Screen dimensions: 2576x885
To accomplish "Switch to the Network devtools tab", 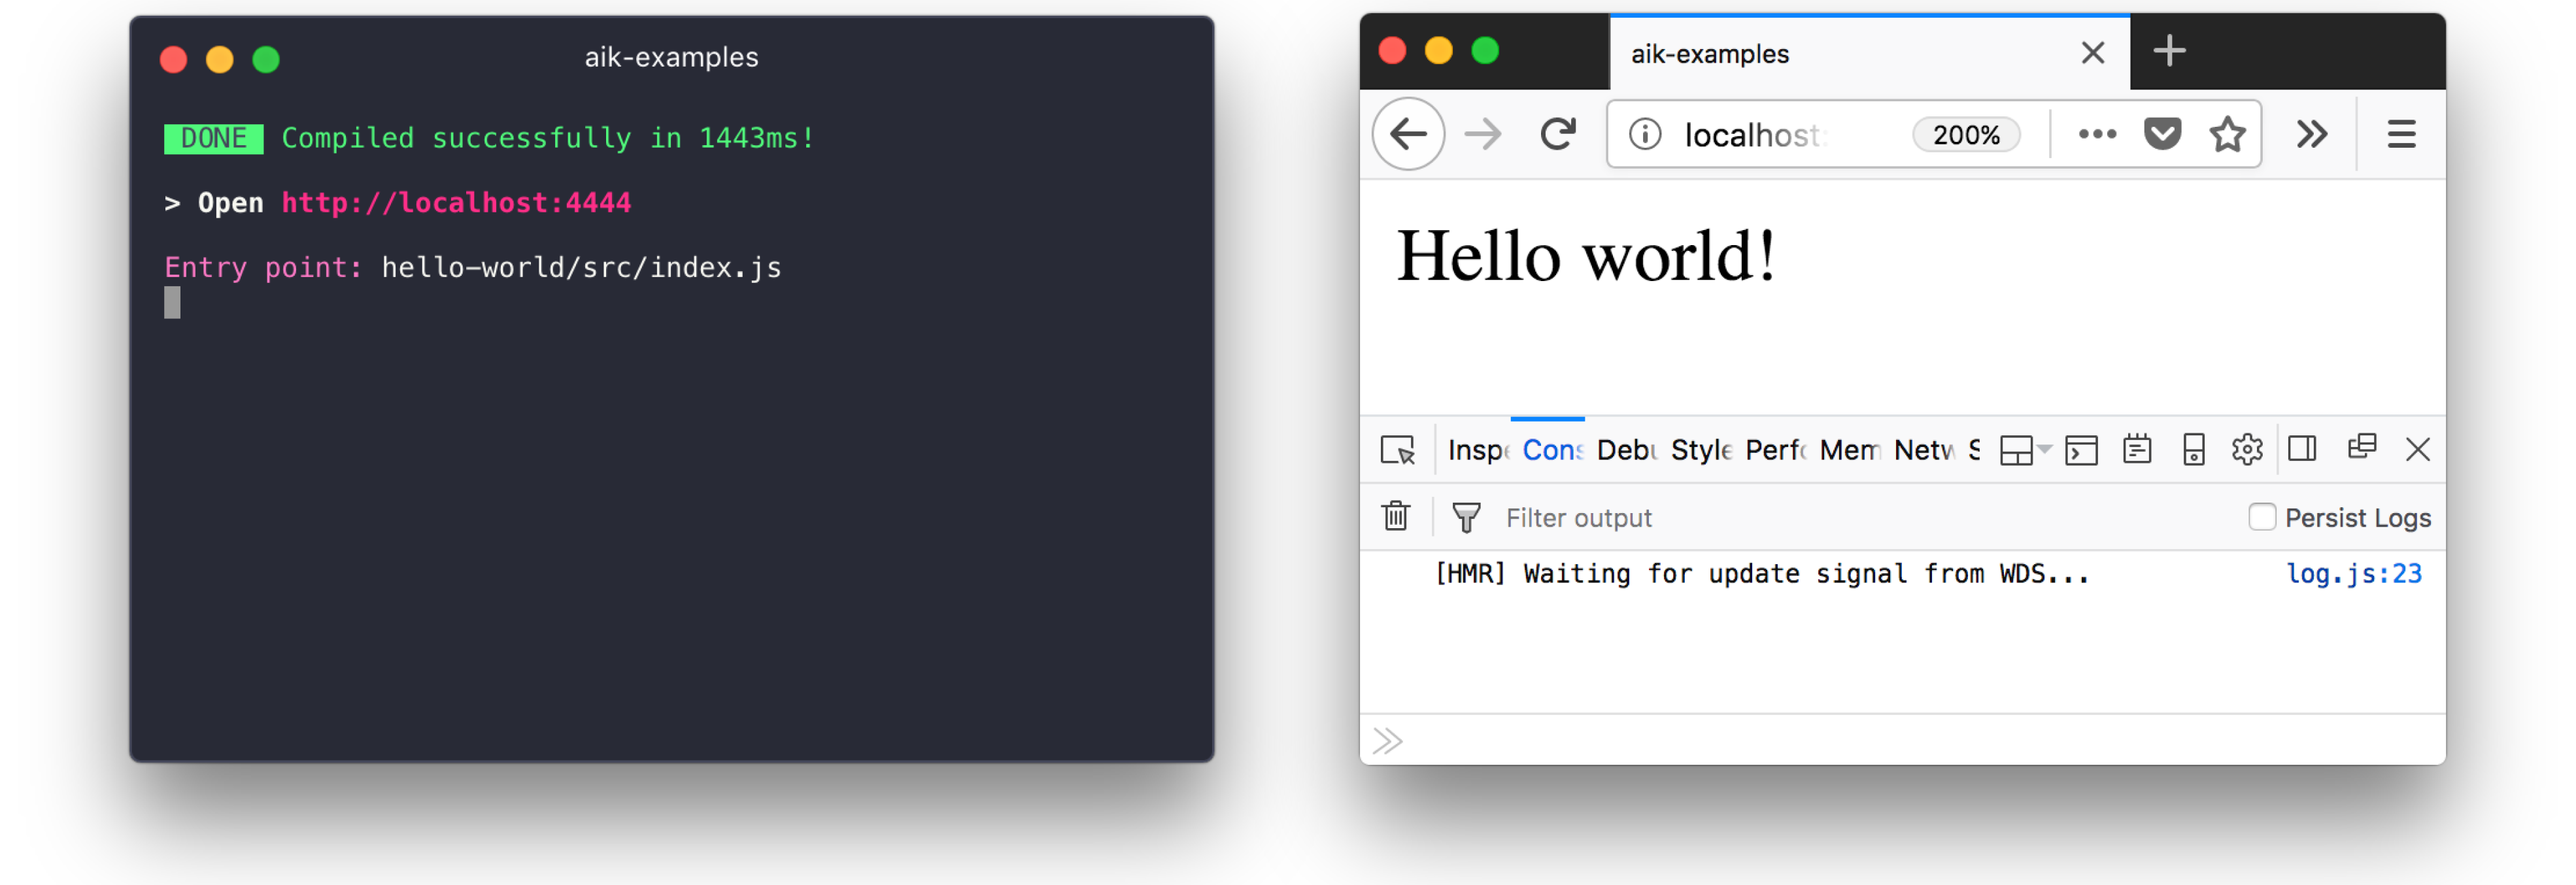I will [1922, 450].
